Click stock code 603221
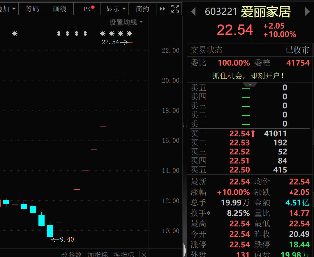 221,12
